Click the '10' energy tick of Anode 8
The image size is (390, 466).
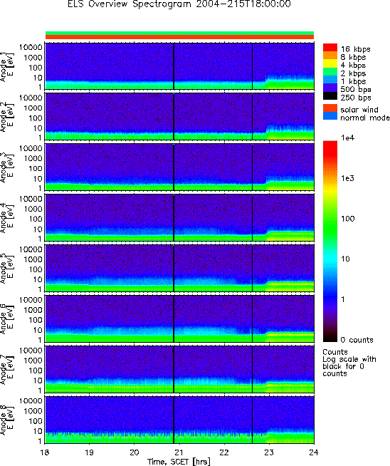click(38, 431)
